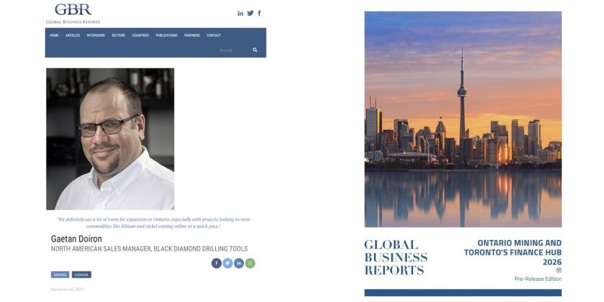Click the quote about expansion in Ontario
The width and height of the screenshot is (604, 302).
click(153, 223)
